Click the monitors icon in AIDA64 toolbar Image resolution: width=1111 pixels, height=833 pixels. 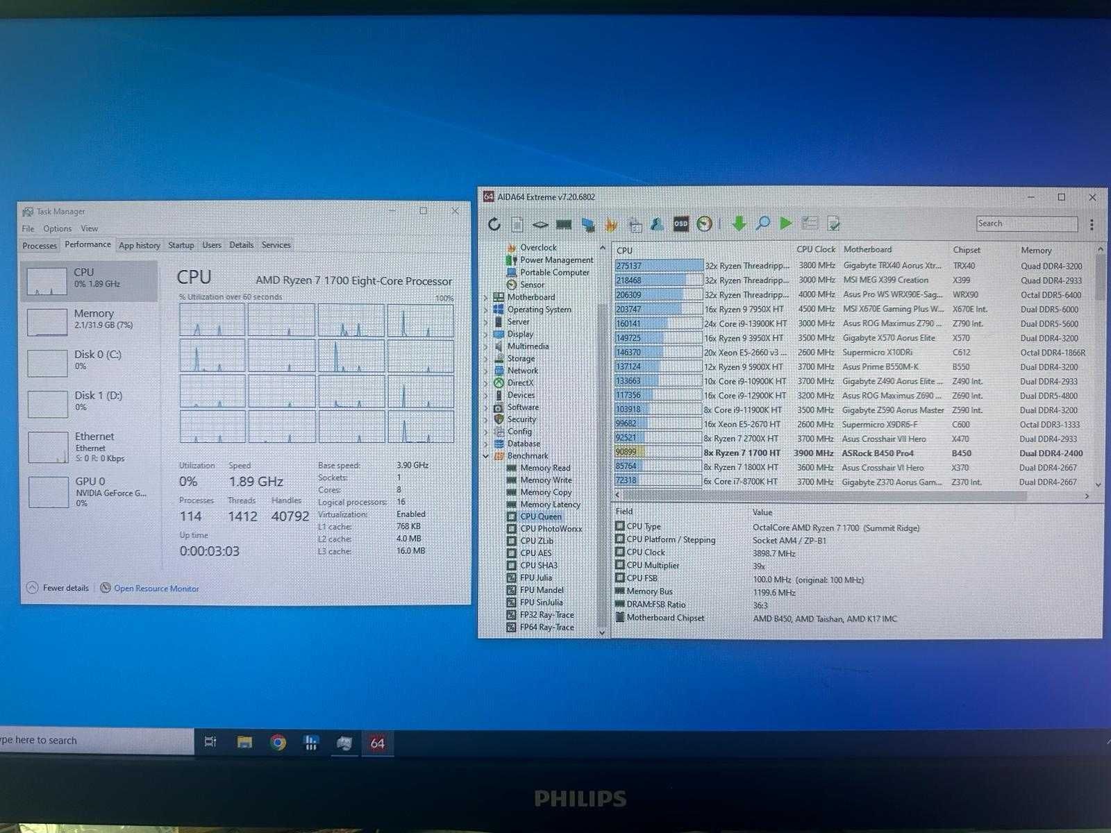tap(587, 224)
